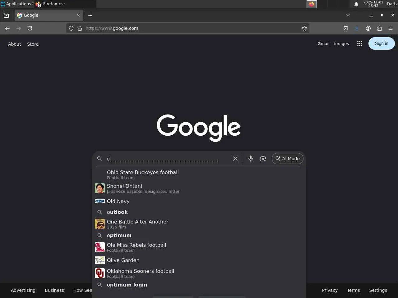
Task: Clear the search box text
Action: coord(235,159)
